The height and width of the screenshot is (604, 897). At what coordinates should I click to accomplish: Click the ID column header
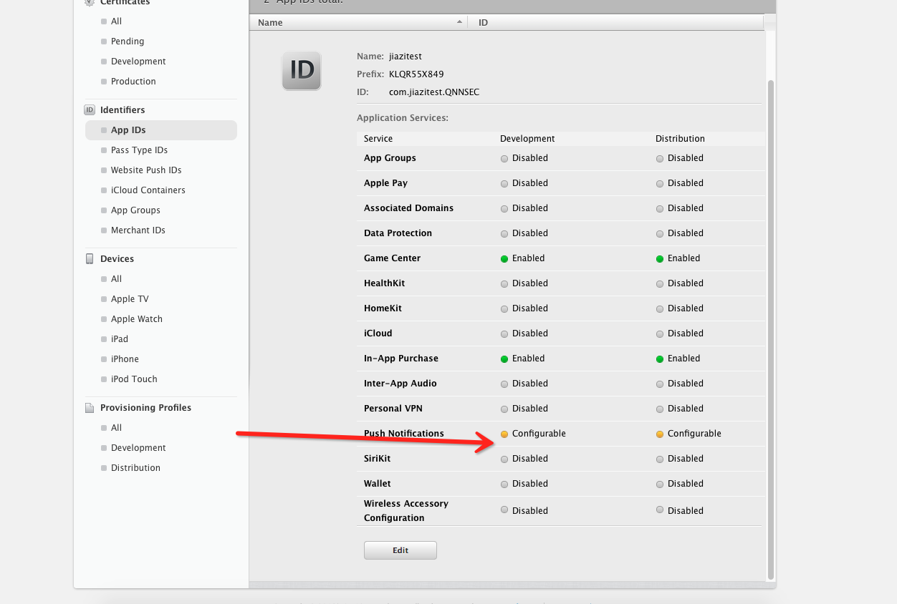[483, 23]
